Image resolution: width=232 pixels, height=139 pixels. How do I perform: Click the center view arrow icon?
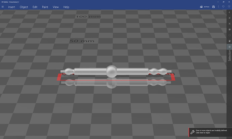coord(230,30)
